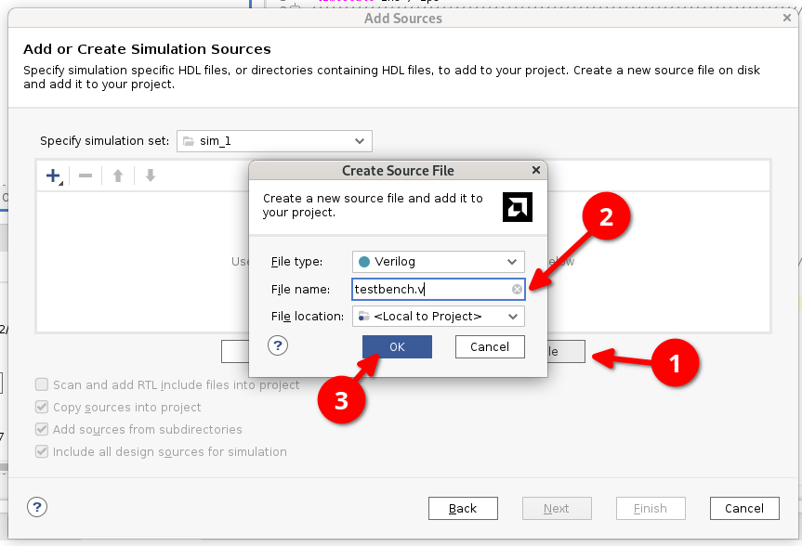Click the AMD logo in the Create Source File dialog

pos(517,207)
